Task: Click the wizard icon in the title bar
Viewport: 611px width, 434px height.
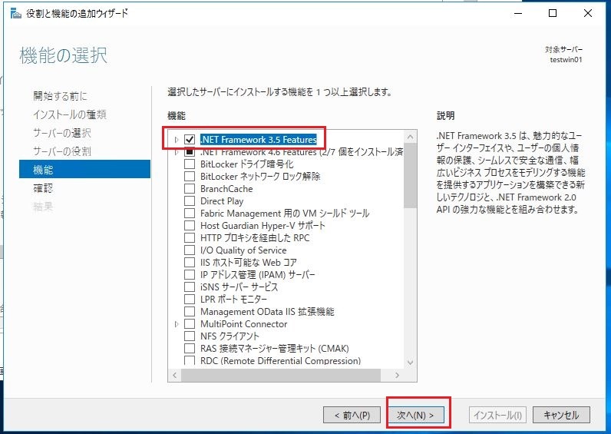Action: click(15, 13)
